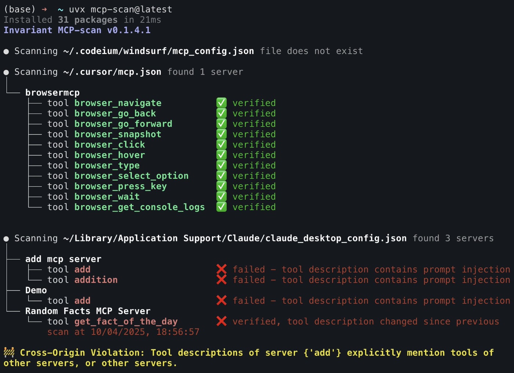Click the red X beside get_fact_of_the_day
Screen dimensions: 514x373
click(x=221, y=321)
